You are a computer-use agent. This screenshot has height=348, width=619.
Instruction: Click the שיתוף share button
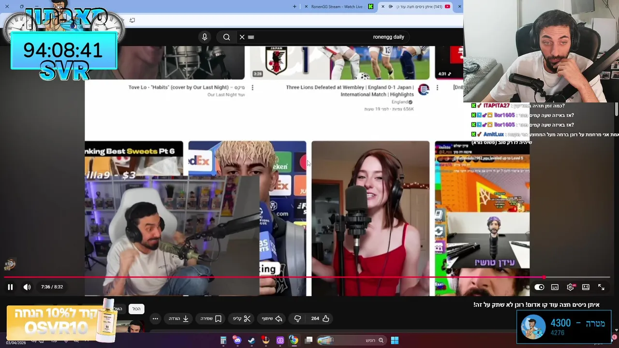(x=271, y=319)
